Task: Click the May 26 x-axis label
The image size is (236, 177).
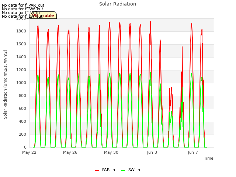Action: point(70,152)
